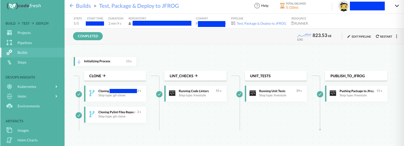Click the success checkmark beside Cloning Pylint step

pyautogui.click(x=79, y=115)
